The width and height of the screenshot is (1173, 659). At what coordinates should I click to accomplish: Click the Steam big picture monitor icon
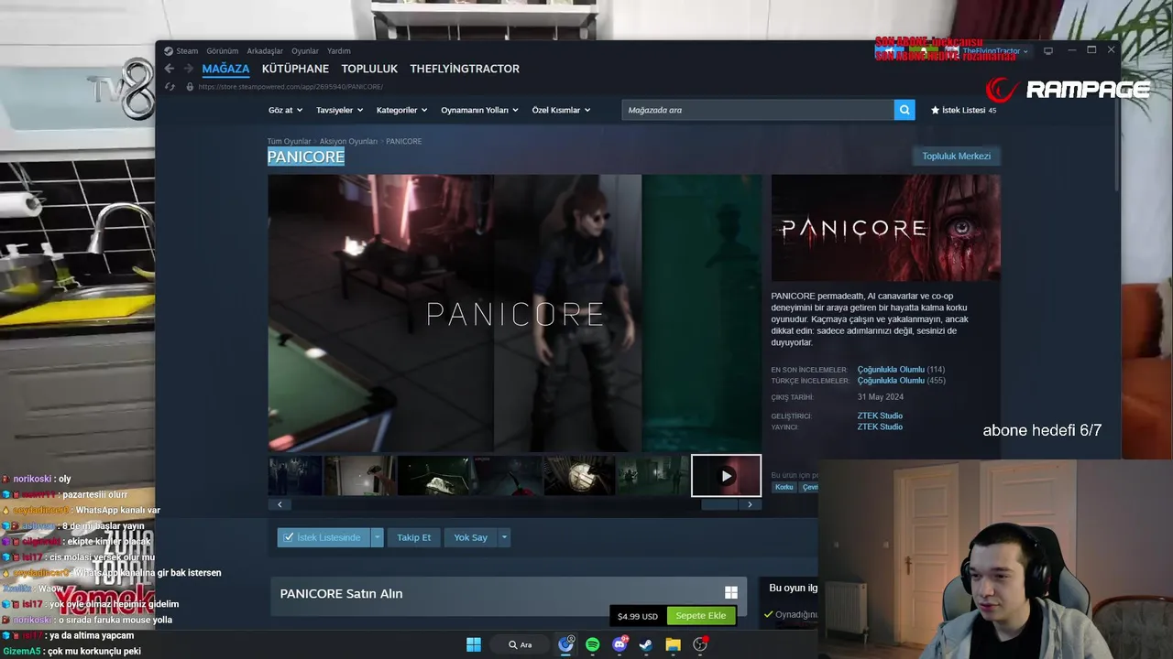[1048, 51]
